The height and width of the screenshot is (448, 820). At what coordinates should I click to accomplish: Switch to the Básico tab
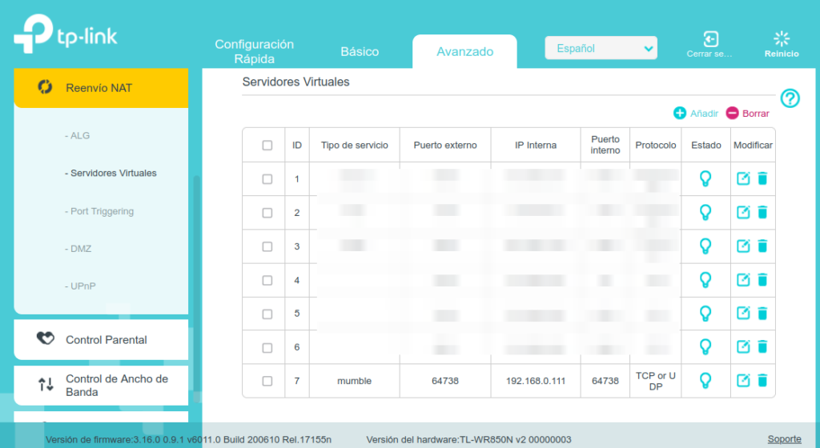coord(360,51)
